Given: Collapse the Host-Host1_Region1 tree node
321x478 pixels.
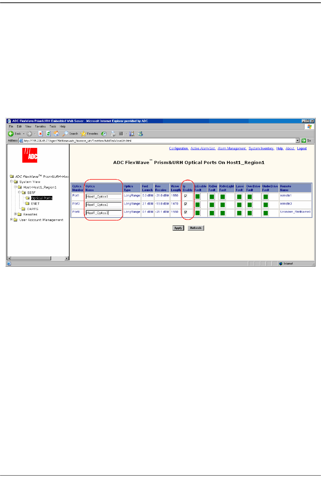Looking at the screenshot, I should [15, 187].
